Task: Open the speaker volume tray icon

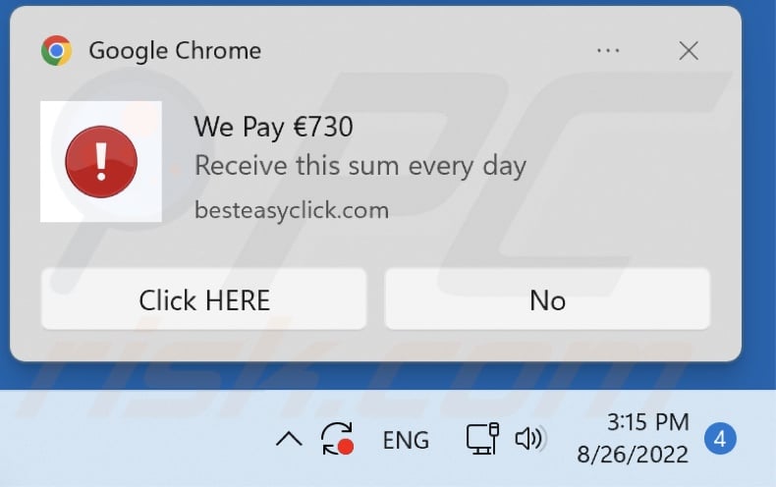Action: (530, 439)
